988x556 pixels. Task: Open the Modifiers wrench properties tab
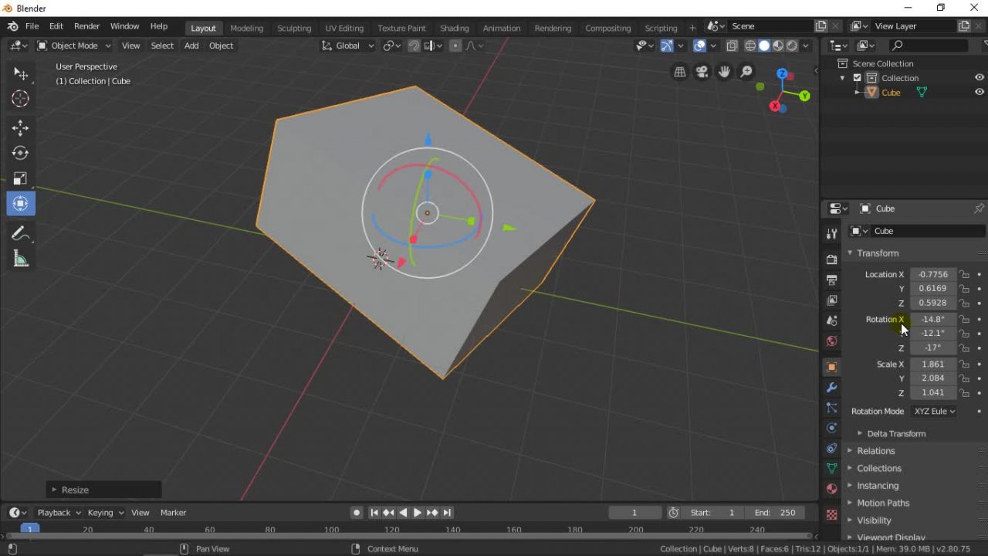831,387
